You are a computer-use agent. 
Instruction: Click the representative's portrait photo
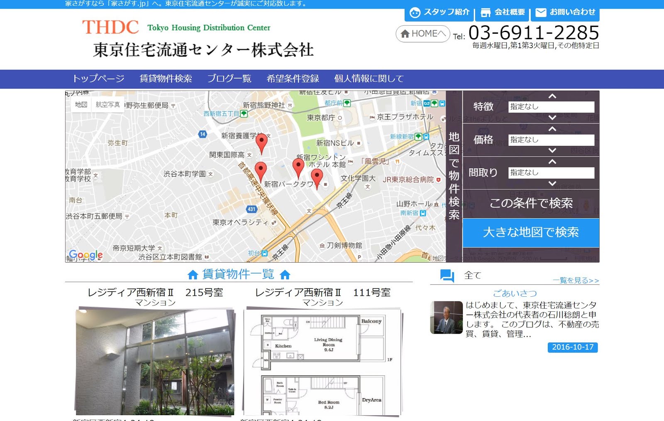click(x=447, y=318)
